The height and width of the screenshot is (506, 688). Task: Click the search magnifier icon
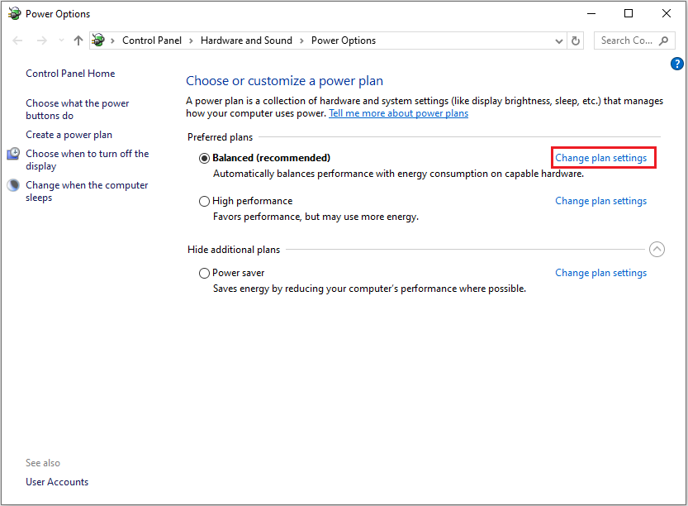pos(664,41)
